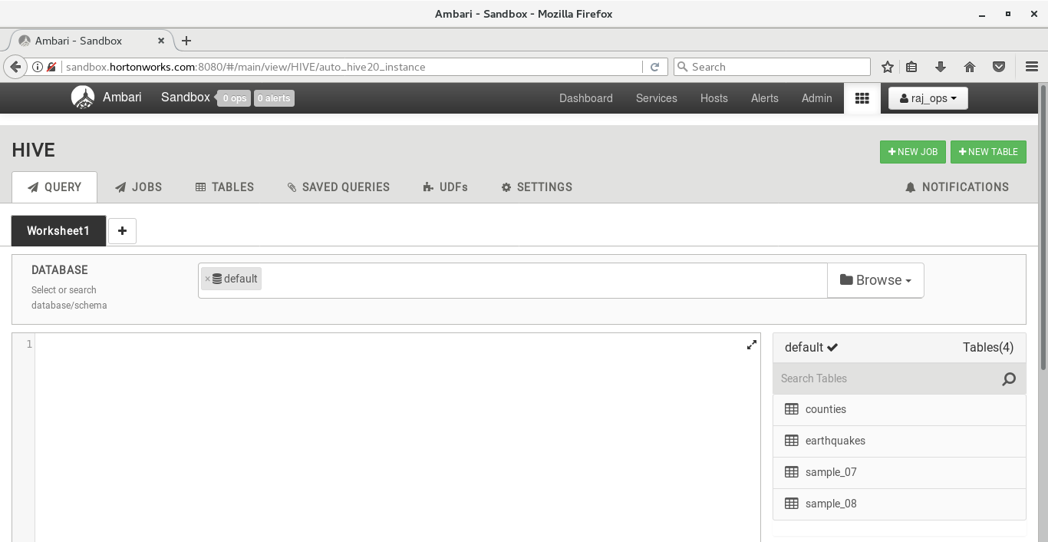Go to the Services menu

pyautogui.click(x=657, y=98)
